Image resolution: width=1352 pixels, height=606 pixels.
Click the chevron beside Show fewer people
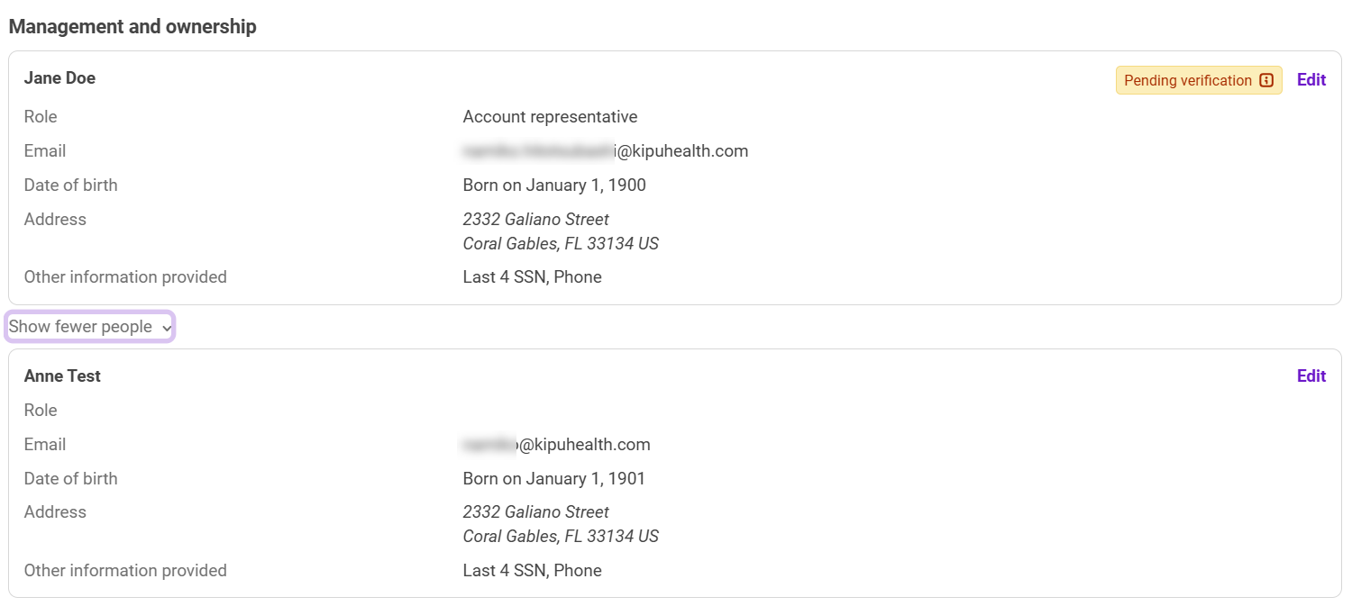tap(167, 329)
